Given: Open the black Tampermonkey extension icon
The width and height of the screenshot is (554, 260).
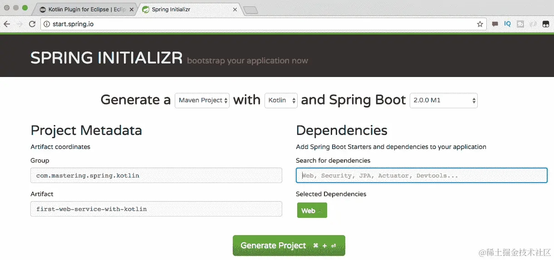Looking at the screenshot, I should pos(546,24).
